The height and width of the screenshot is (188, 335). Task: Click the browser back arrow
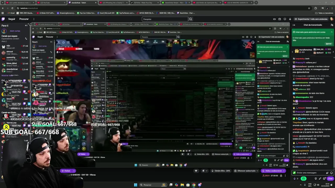pyautogui.click(x=3, y=8)
